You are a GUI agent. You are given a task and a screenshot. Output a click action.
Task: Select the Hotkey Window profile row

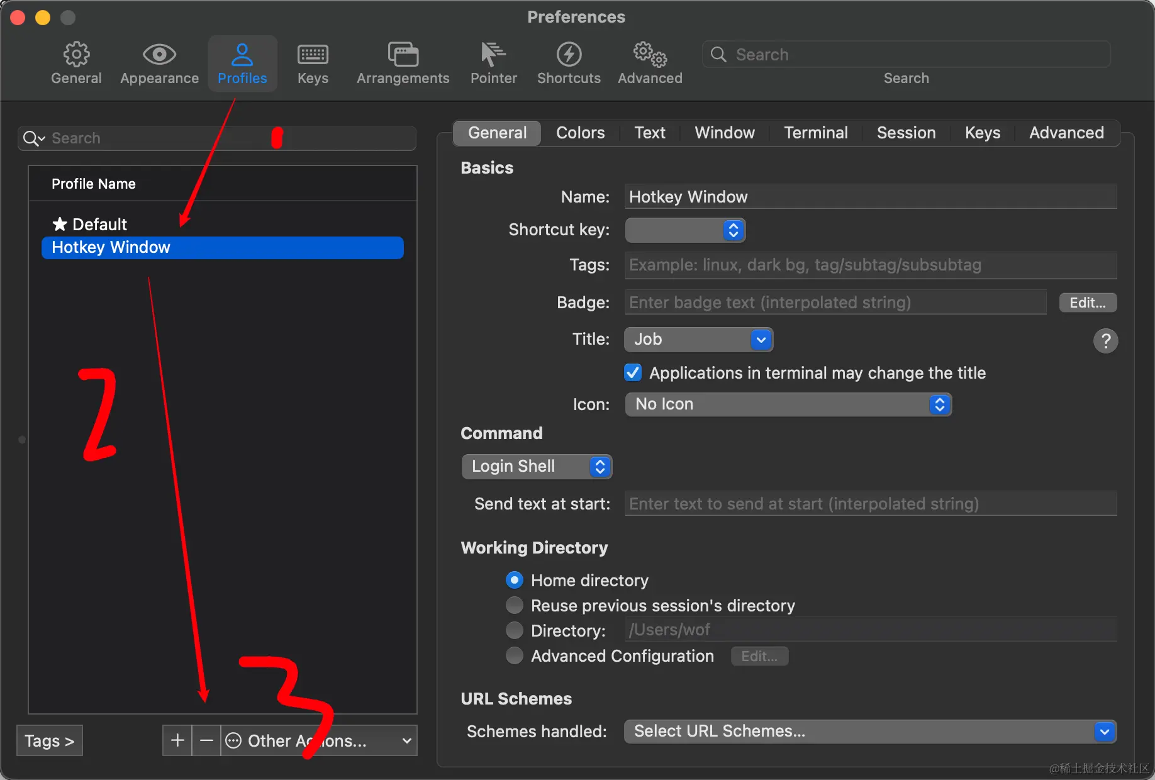[x=223, y=247]
